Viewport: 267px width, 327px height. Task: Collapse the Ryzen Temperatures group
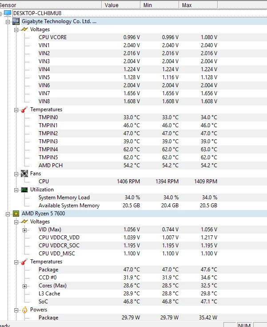pos(16,262)
